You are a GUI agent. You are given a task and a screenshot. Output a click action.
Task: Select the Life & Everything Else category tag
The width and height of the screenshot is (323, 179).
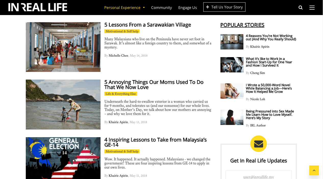coord(121,94)
